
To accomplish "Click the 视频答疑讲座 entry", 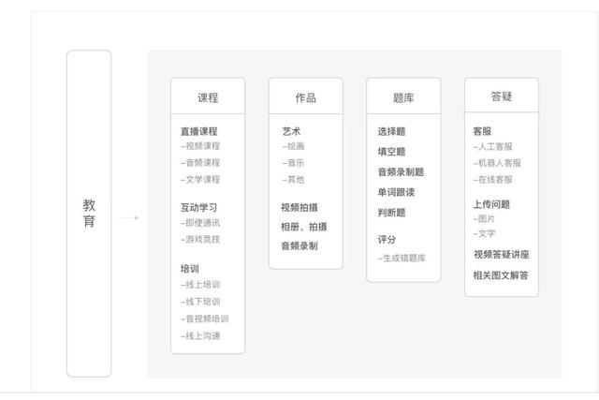I will (x=502, y=255).
